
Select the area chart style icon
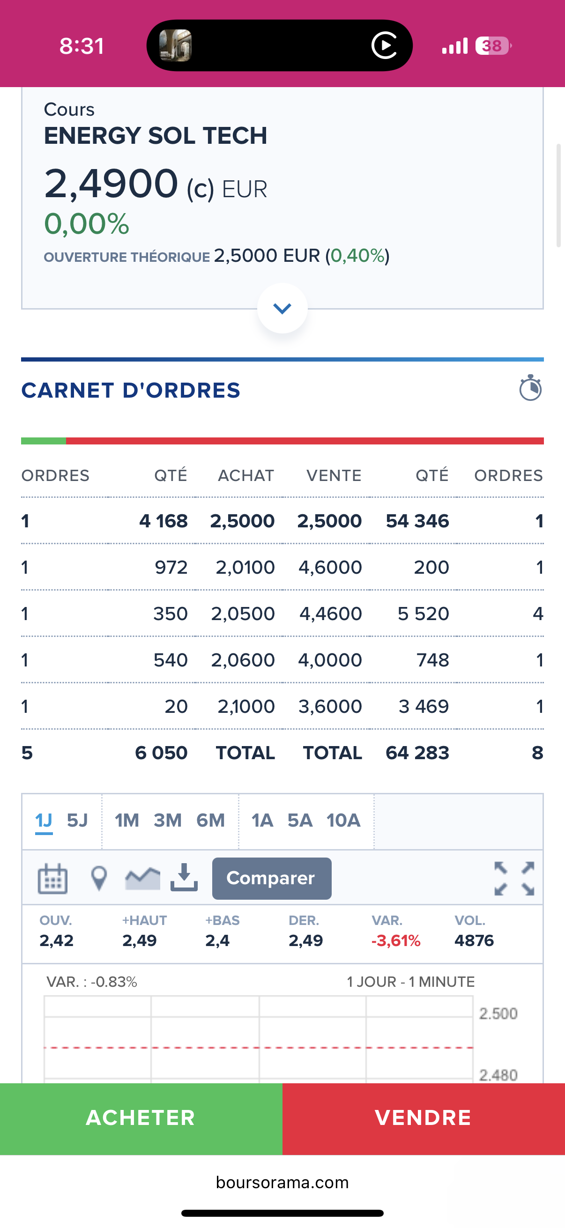coord(142,878)
